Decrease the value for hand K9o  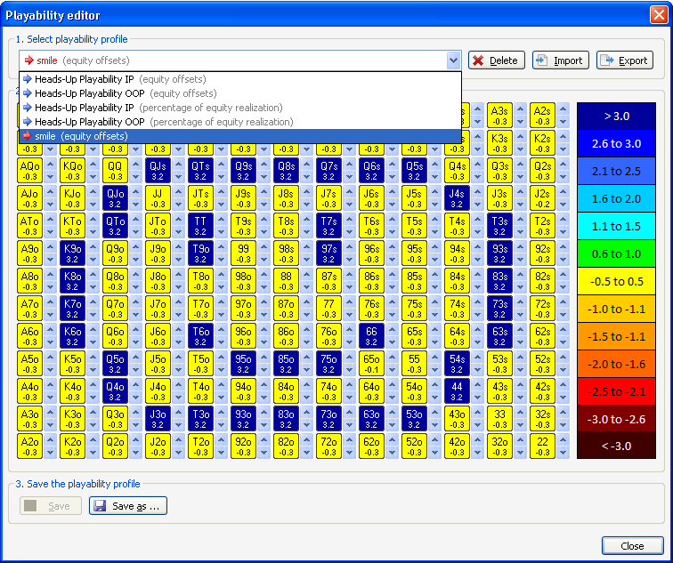click(x=93, y=260)
